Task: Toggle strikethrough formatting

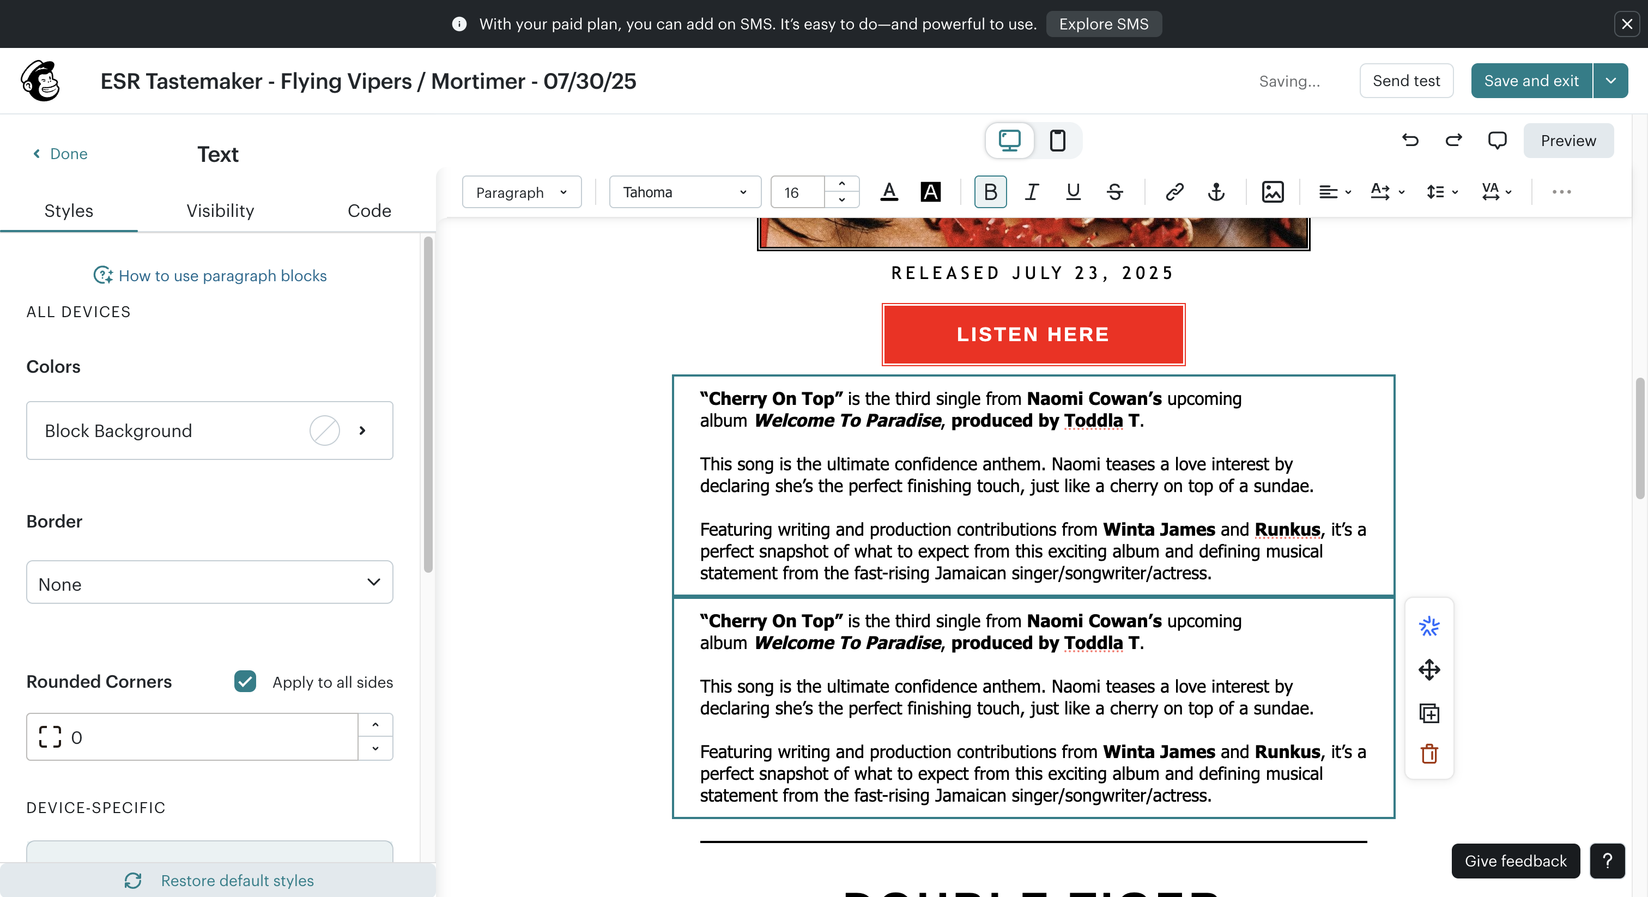Action: coord(1114,192)
